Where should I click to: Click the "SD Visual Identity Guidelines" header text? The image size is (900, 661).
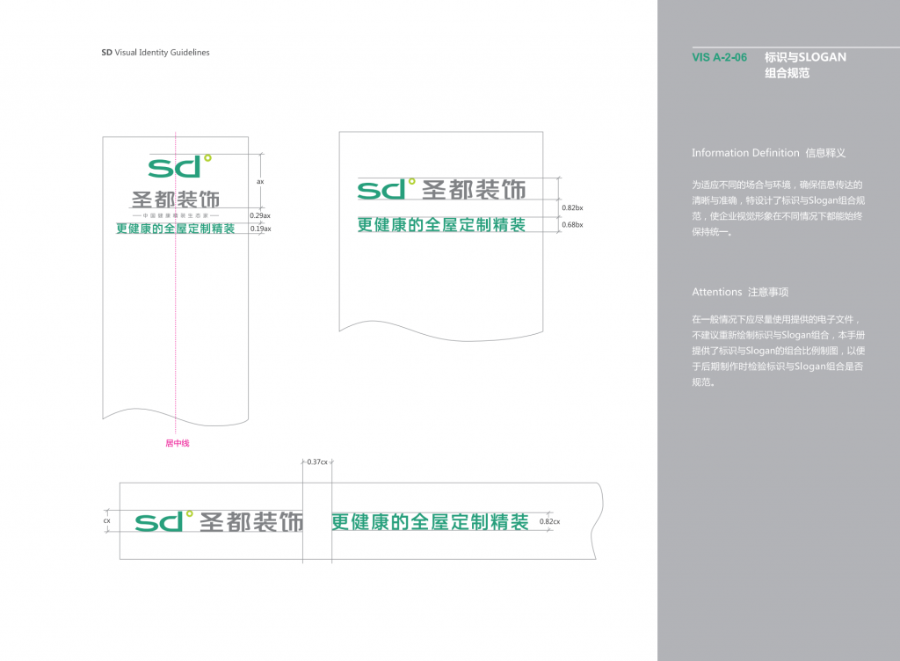(x=156, y=52)
